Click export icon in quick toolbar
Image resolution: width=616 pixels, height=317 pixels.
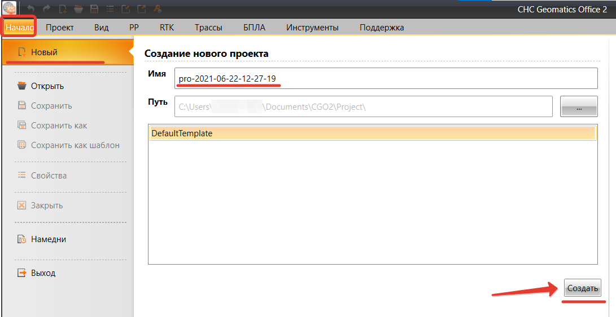click(141, 9)
